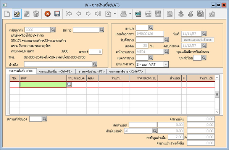Image resolution: width=229 pixels, height=150 pixels.
Task: Click the greyed icon before the calendar-style icon
Action: tap(158, 14)
